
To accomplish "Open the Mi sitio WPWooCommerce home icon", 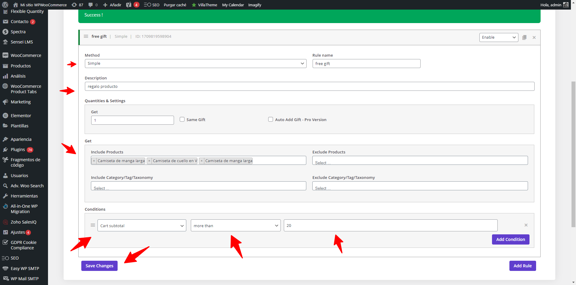I will click(x=16, y=5).
